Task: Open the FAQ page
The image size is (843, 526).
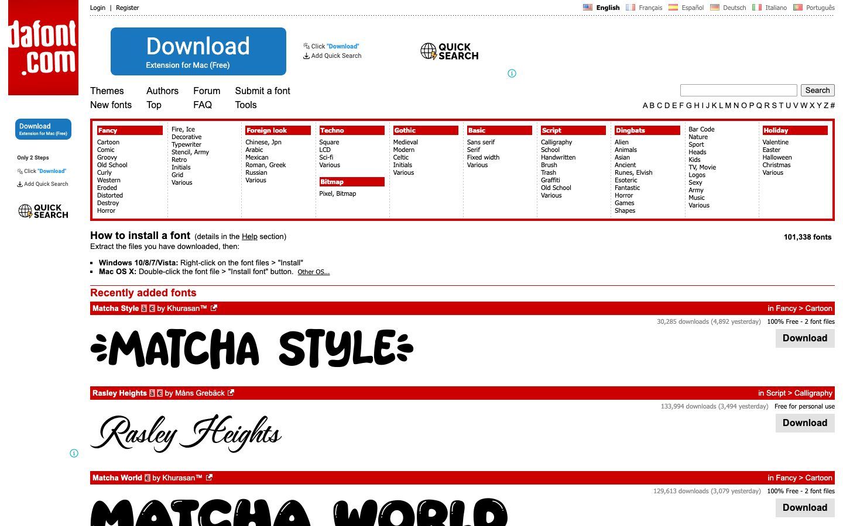Action: 203,105
